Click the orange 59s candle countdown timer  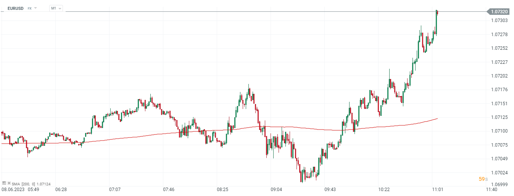pos(483,179)
